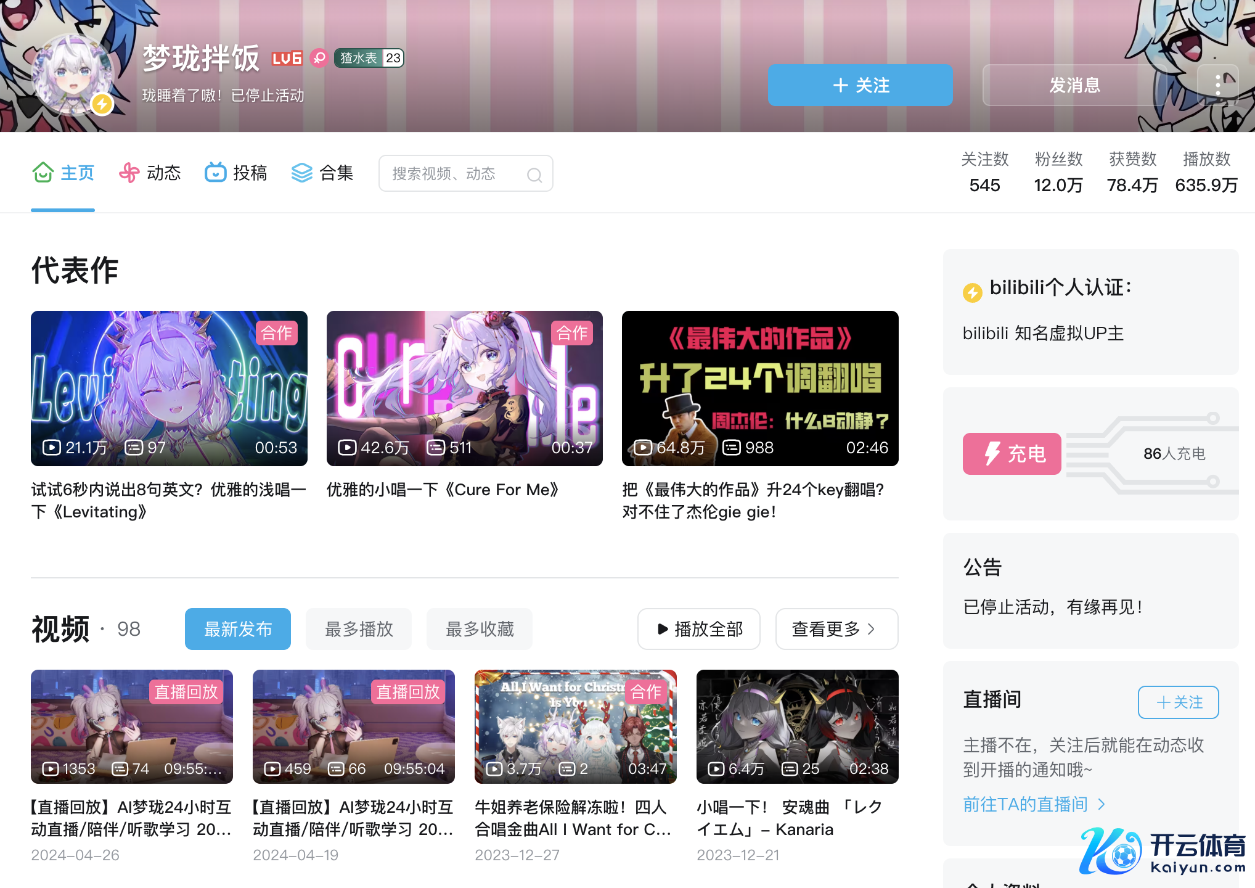Click the lightning verification badge on avatar
Viewport: 1255px width, 888px height.
102,104
